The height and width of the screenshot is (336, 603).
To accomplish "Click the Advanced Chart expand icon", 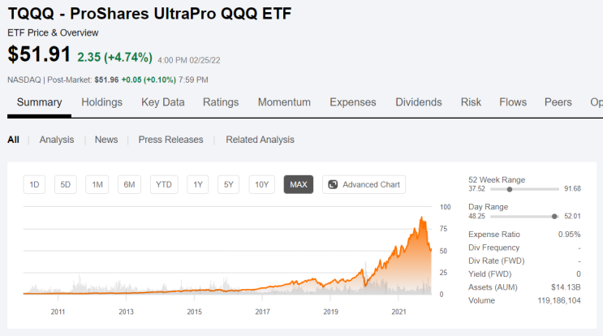I will click(x=333, y=184).
